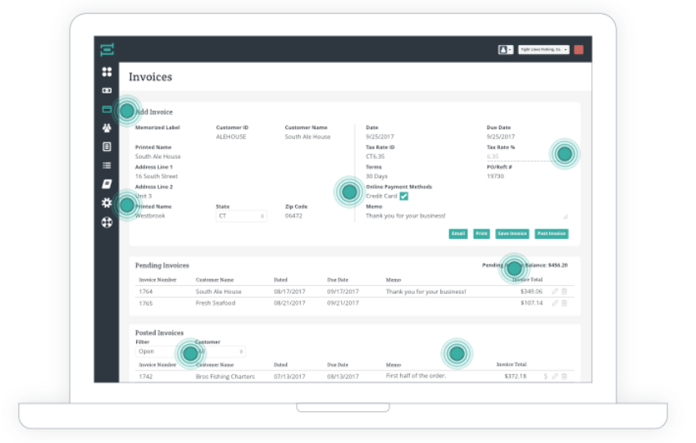Open the user profile dropdown in header
Viewport: 696px width, 443px height.
(505, 50)
